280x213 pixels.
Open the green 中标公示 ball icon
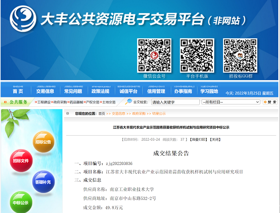click(21, 202)
